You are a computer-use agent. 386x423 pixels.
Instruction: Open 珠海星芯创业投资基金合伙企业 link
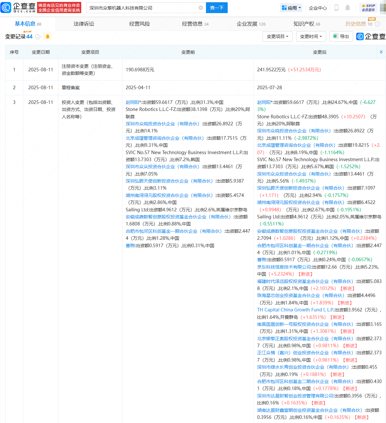[x=302, y=295]
